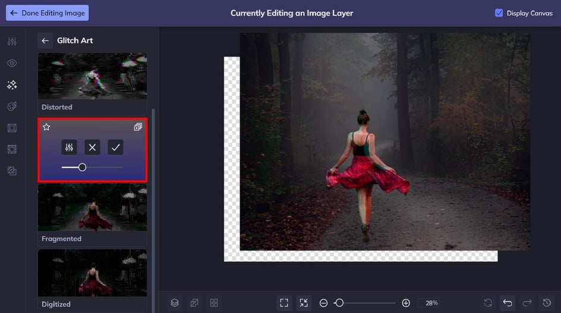Toggle the Display Canvas checkbox

click(x=499, y=13)
